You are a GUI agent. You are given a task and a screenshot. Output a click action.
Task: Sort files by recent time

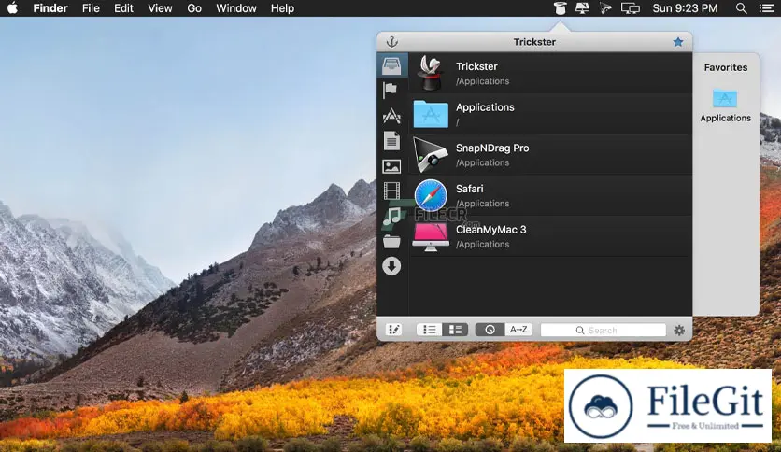[x=490, y=330]
